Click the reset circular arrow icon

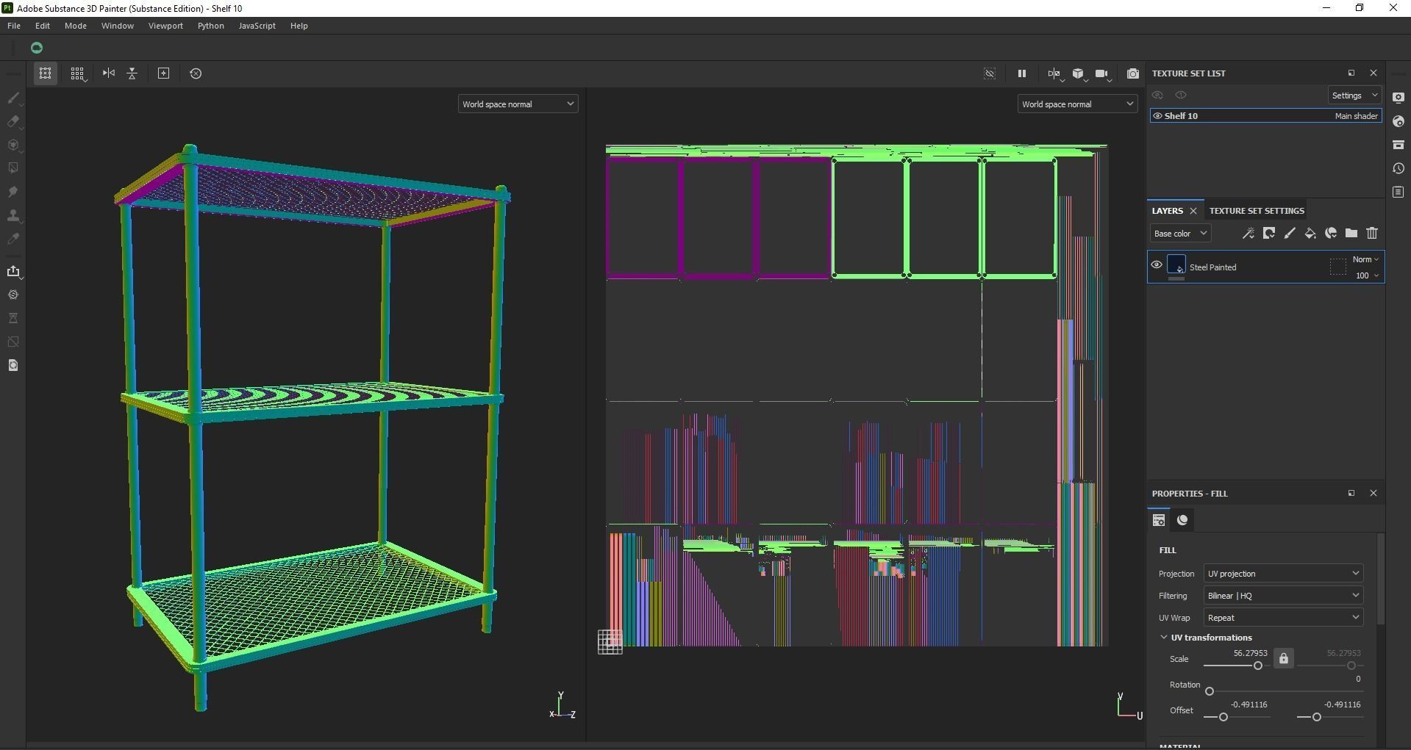[196, 73]
